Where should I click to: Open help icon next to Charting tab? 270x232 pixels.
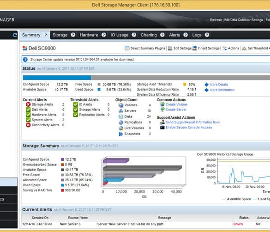coord(162,35)
